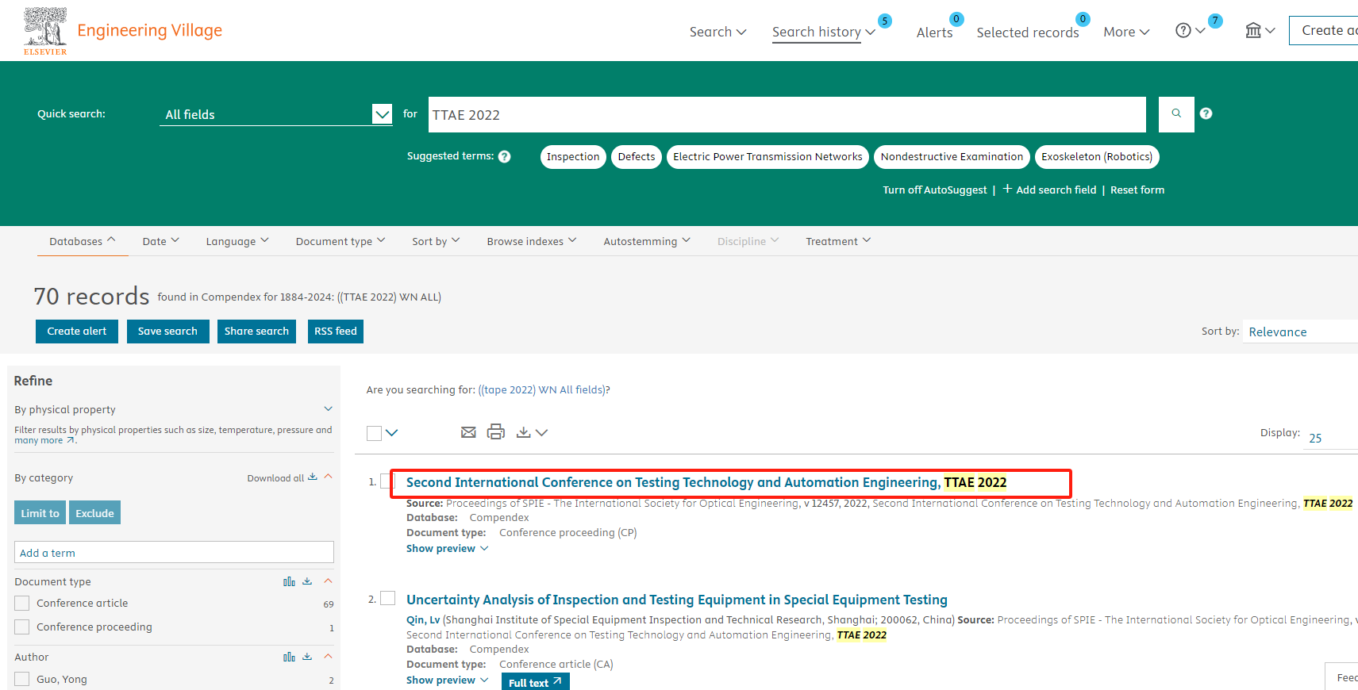View Document type bar chart icon
The height and width of the screenshot is (690, 1358).
pos(289,581)
